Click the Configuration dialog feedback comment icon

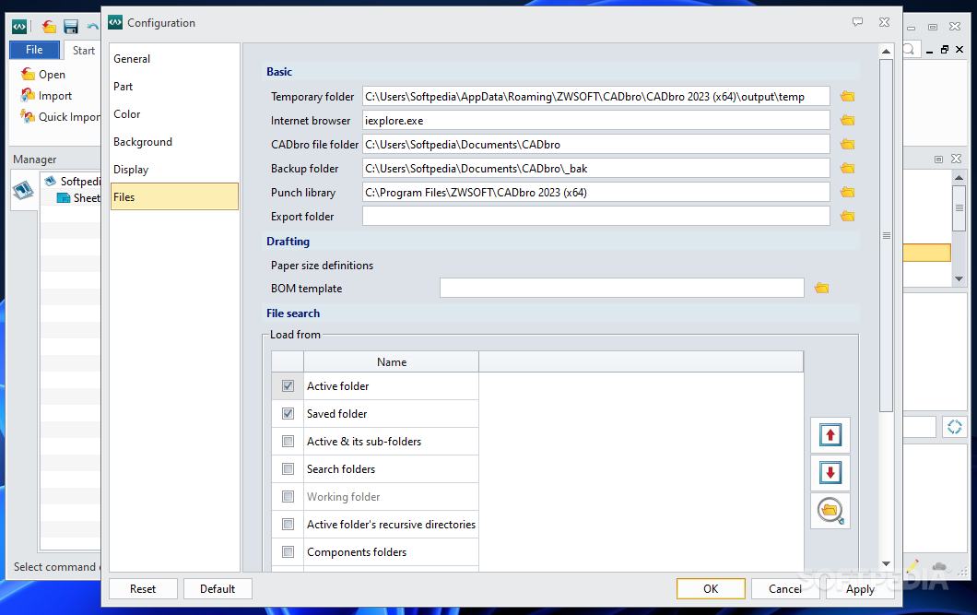pyautogui.click(x=857, y=22)
